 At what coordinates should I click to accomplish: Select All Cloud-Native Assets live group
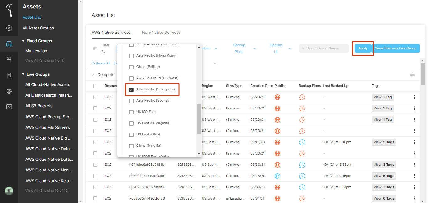pyautogui.click(x=48, y=85)
